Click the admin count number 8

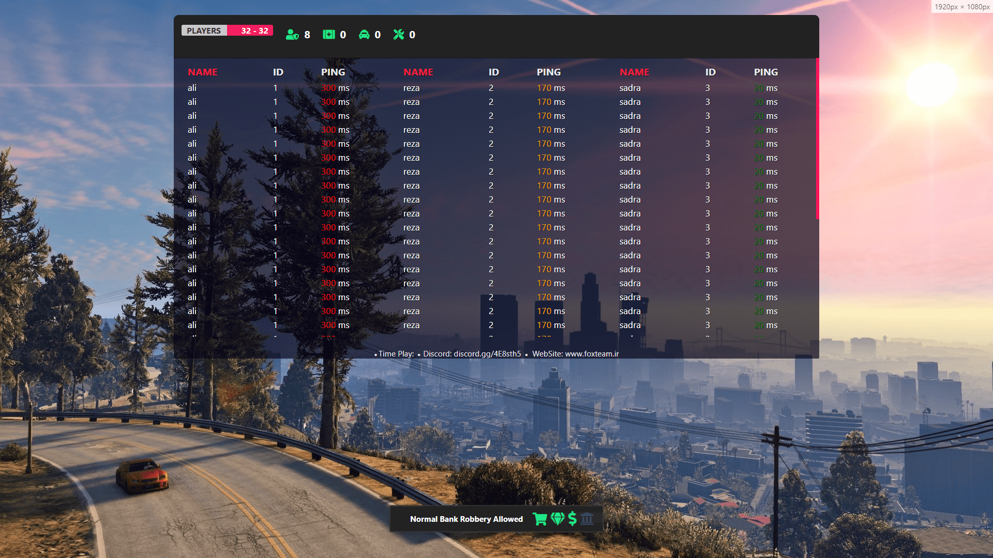(x=307, y=35)
